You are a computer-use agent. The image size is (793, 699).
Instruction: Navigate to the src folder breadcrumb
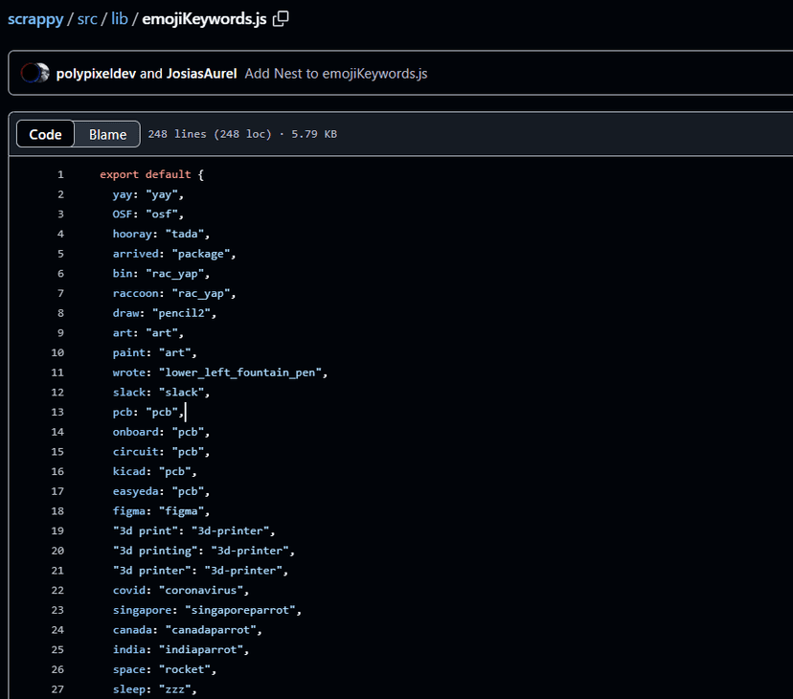pos(88,19)
